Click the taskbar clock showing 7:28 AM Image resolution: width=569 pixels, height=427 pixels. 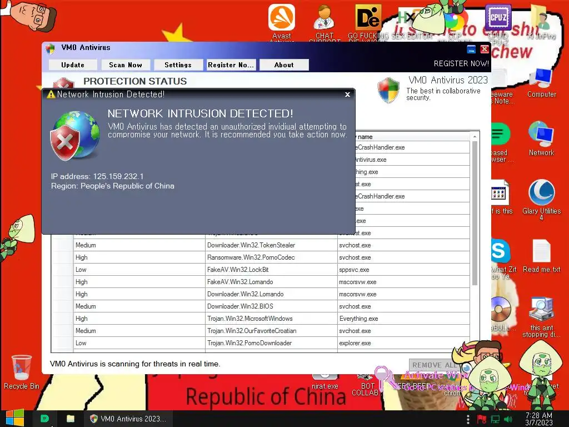[x=539, y=419]
